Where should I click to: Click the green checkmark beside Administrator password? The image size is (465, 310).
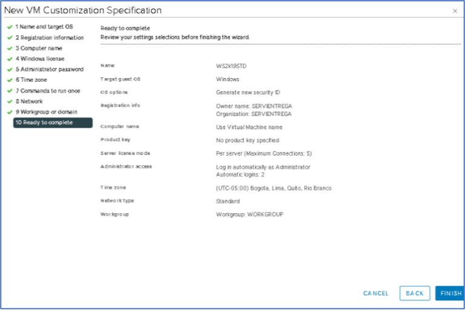click(x=10, y=70)
